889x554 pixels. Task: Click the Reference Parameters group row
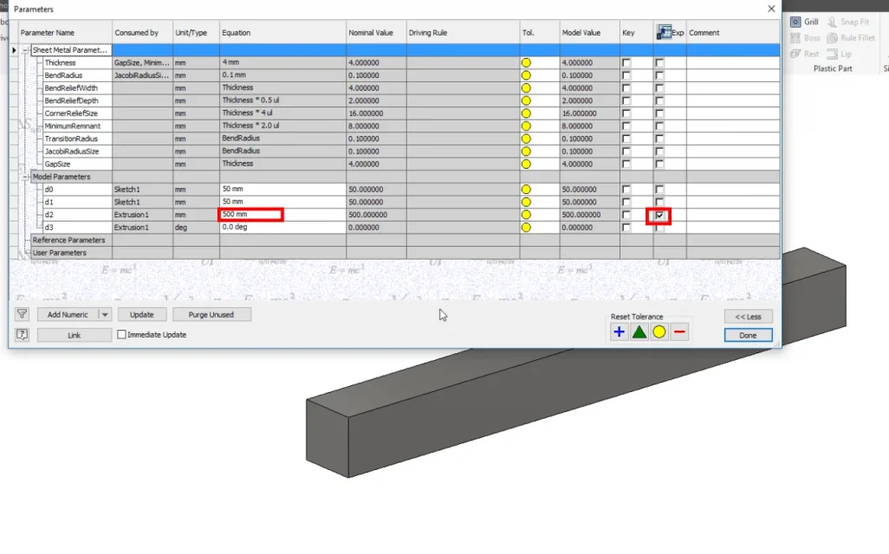(399, 240)
